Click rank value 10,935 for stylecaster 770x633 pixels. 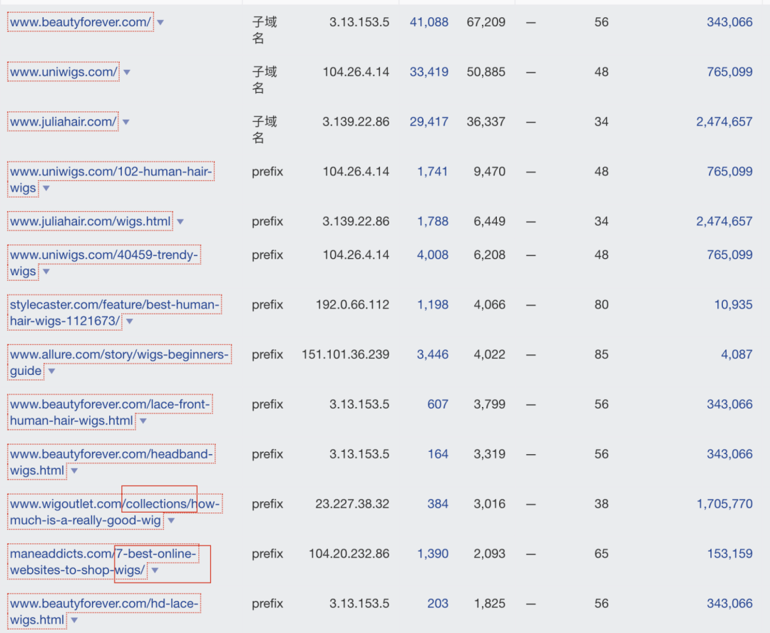click(x=733, y=304)
